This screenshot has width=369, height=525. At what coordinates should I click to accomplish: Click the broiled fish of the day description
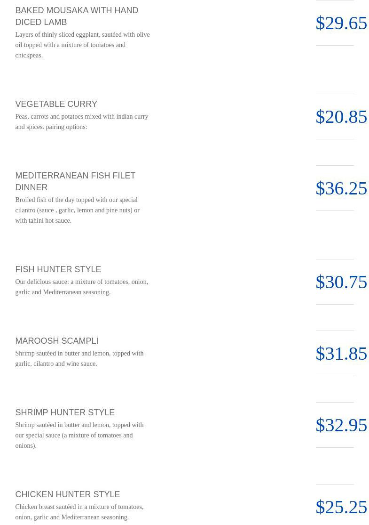click(77, 210)
